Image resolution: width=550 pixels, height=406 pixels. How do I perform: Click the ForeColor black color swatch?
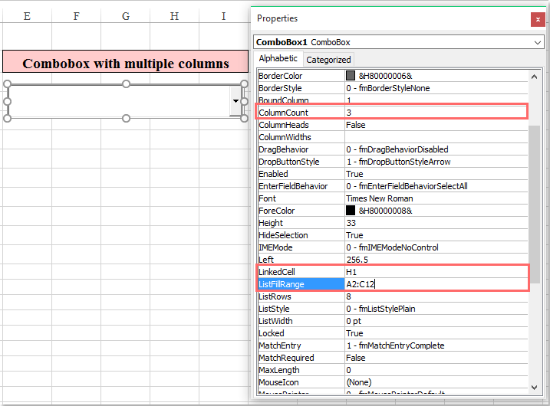point(351,211)
